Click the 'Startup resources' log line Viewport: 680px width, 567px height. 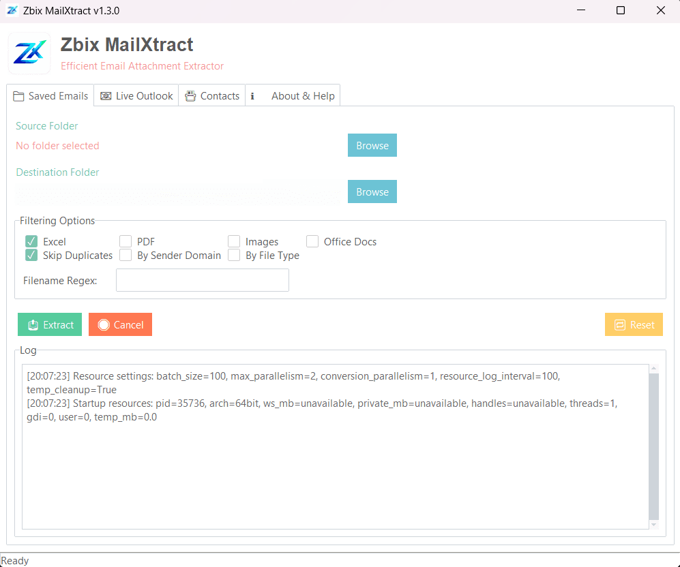tap(322, 410)
